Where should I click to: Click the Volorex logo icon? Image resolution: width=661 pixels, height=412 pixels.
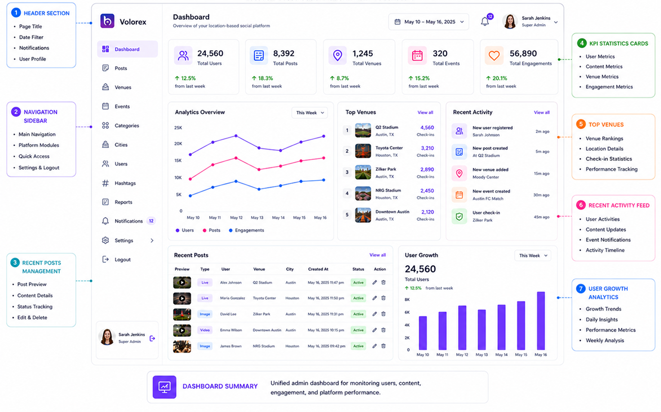coord(107,21)
